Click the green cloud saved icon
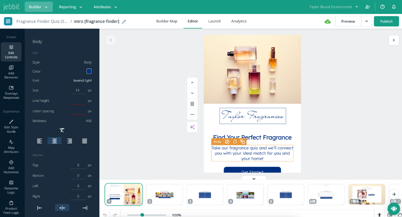The image size is (402, 217). click(327, 21)
